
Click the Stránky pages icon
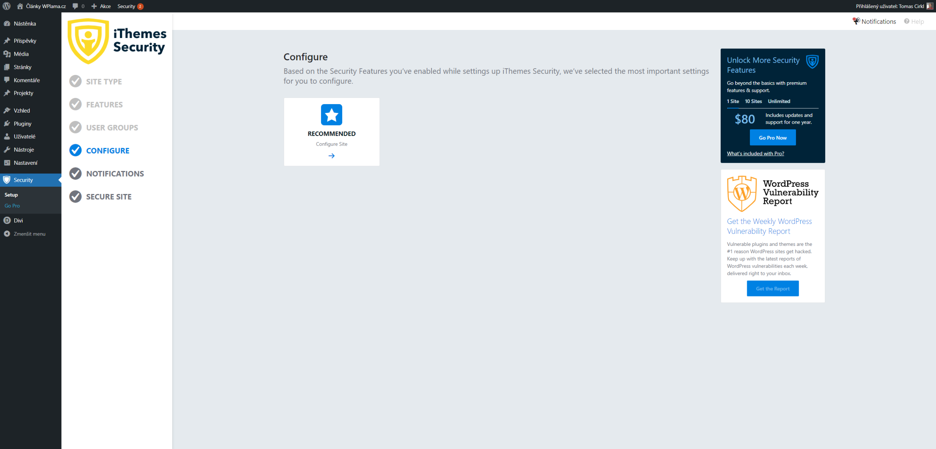7,67
